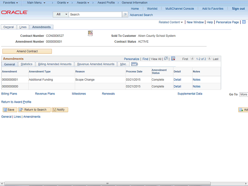Open the MultiChannel Console link

point(180,9)
